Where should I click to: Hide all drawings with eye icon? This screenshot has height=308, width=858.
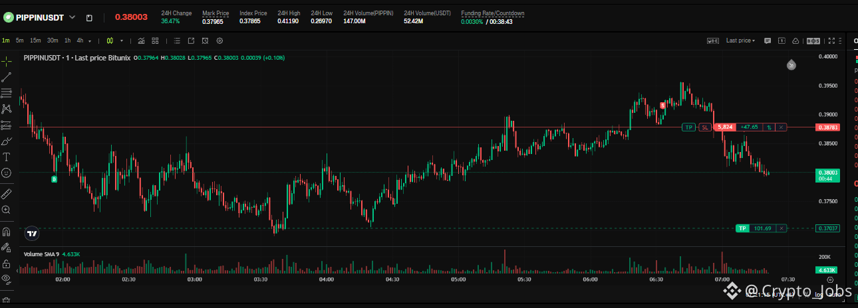7,278
